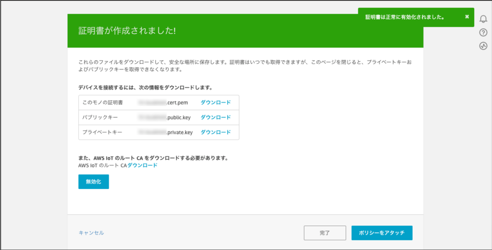Click the このモノの証明書 row label
The height and width of the screenshot is (250, 492).
102,102
